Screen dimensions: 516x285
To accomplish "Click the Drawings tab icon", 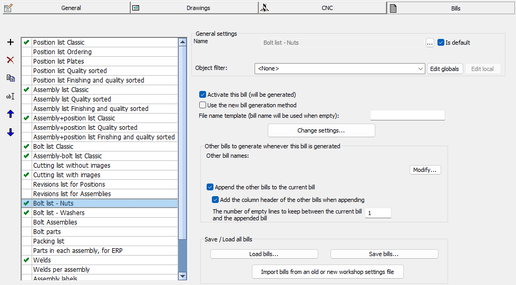I will (135, 8).
